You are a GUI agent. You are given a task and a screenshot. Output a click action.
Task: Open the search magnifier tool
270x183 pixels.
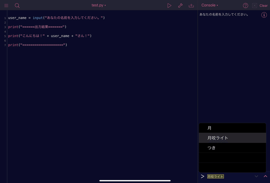(17, 5)
